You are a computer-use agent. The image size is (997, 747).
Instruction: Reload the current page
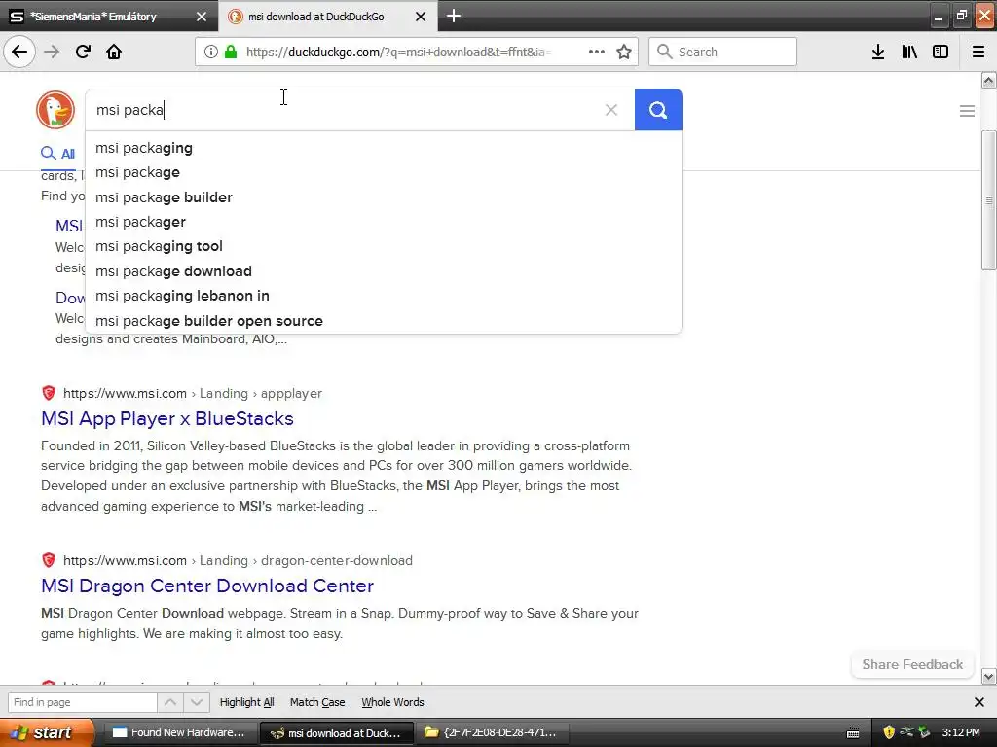83,52
